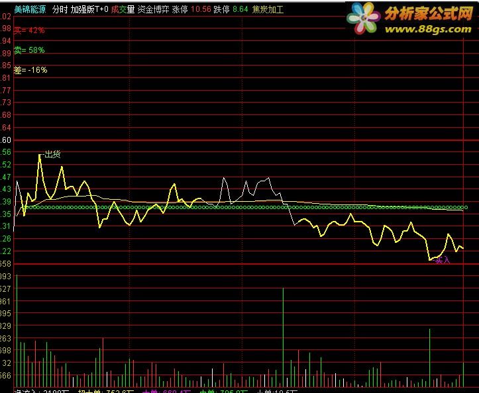Click the 焦炭加工 sector label
Screen dimensions: 479x393
[268, 9]
